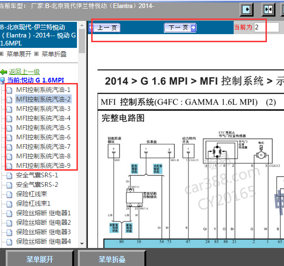
Task: Click document icon beside MFI控制系统汽油-9
Action: [9, 166]
